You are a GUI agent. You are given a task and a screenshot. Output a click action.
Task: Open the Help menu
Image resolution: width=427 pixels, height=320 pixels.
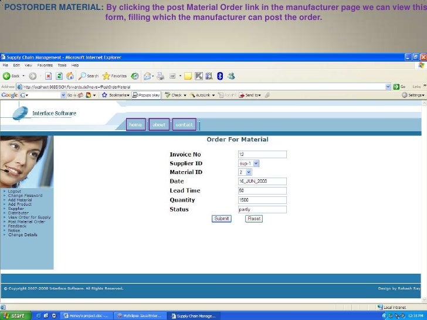click(x=75, y=65)
